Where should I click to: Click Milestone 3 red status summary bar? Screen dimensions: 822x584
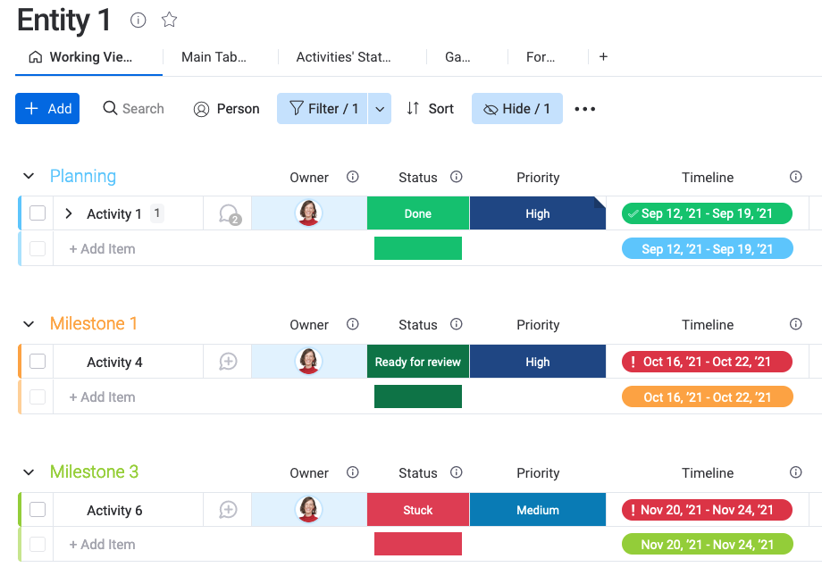(x=418, y=544)
